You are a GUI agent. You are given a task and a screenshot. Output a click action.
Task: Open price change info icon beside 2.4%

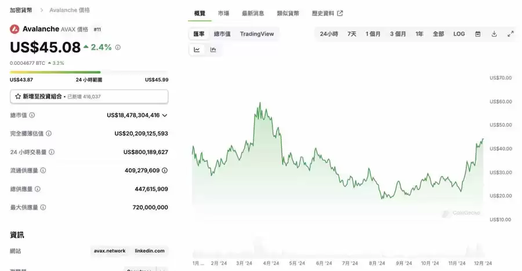point(118,47)
